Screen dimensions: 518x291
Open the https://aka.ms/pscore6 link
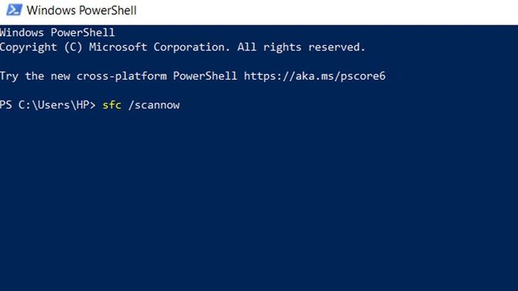coord(314,76)
